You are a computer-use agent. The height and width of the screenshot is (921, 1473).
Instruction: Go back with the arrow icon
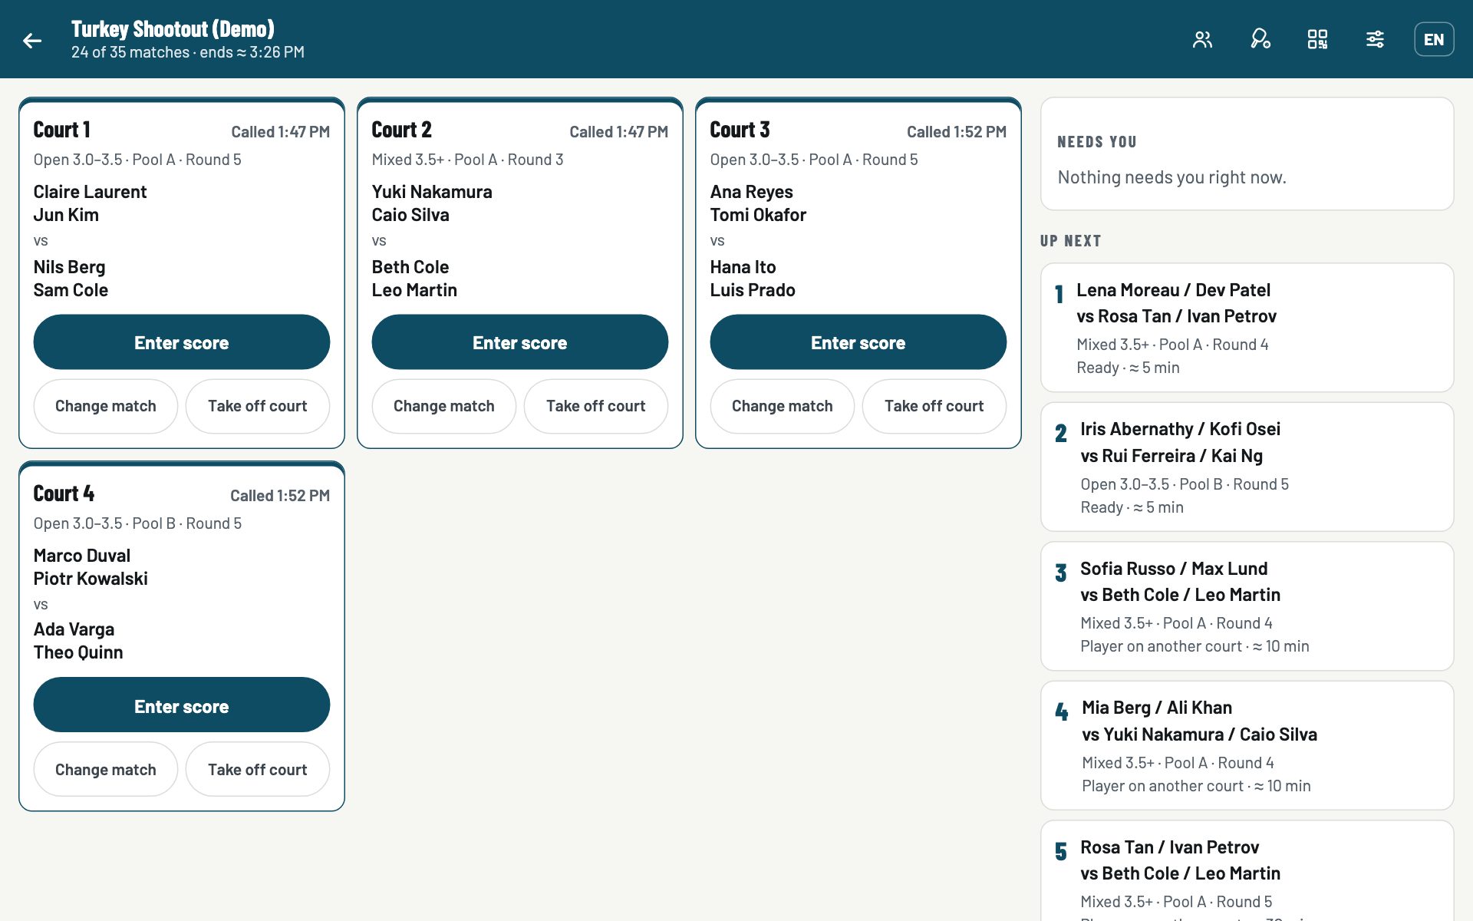[x=32, y=40]
